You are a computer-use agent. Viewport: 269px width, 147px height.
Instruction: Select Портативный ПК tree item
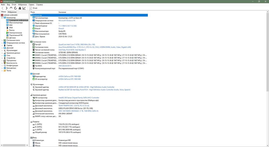pyautogui.click(x=16, y=35)
